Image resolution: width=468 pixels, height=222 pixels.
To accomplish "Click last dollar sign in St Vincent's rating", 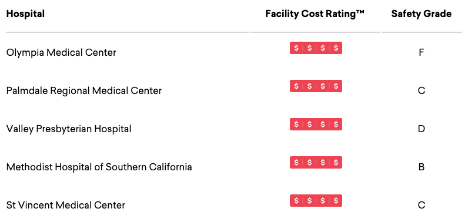I will 336,200.
